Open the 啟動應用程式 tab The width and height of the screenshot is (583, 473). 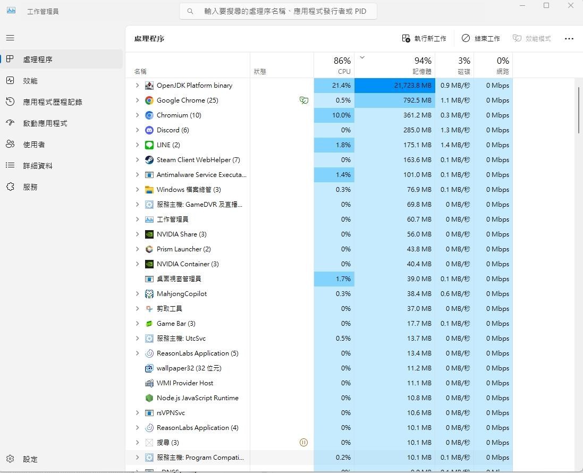pyautogui.click(x=61, y=123)
